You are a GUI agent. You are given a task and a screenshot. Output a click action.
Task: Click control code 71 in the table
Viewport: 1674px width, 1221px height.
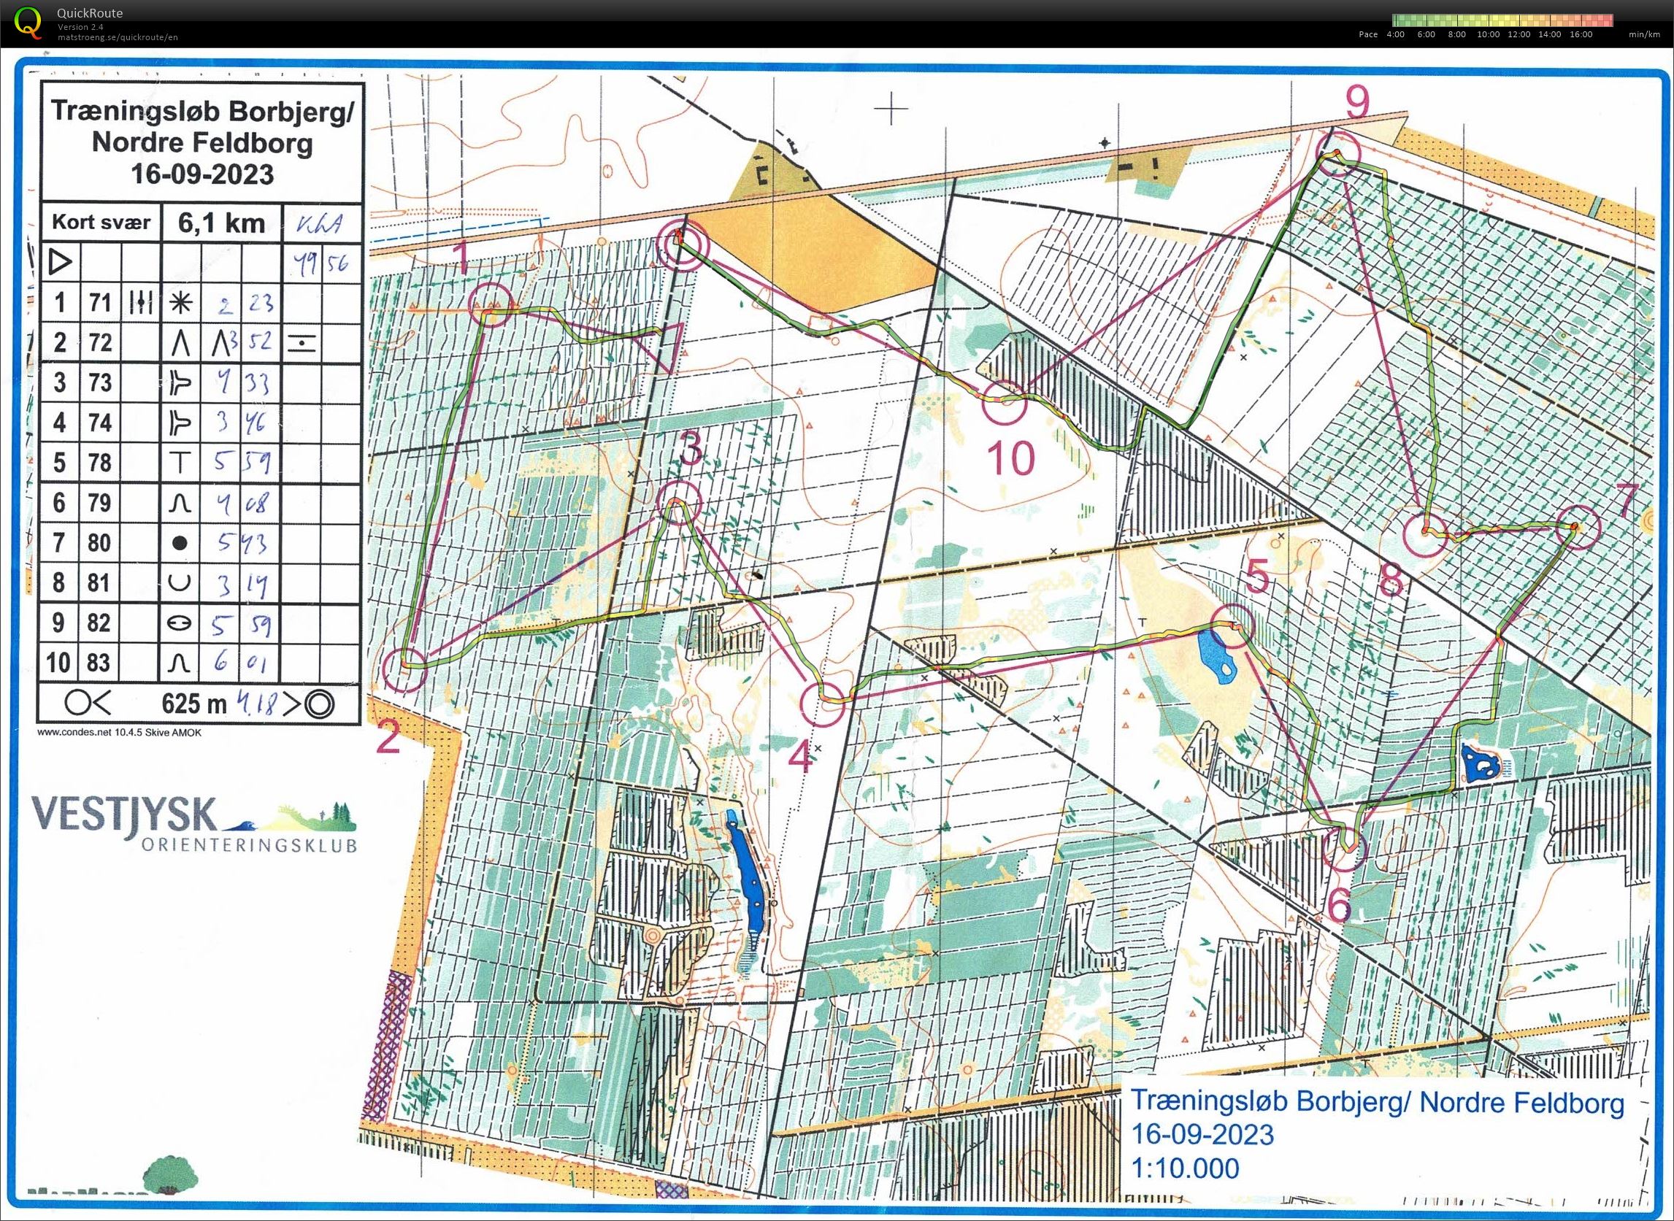100,303
